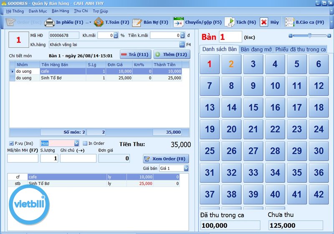Open the Bán Hàng menu
The image size is (334, 234).
coord(60,11)
